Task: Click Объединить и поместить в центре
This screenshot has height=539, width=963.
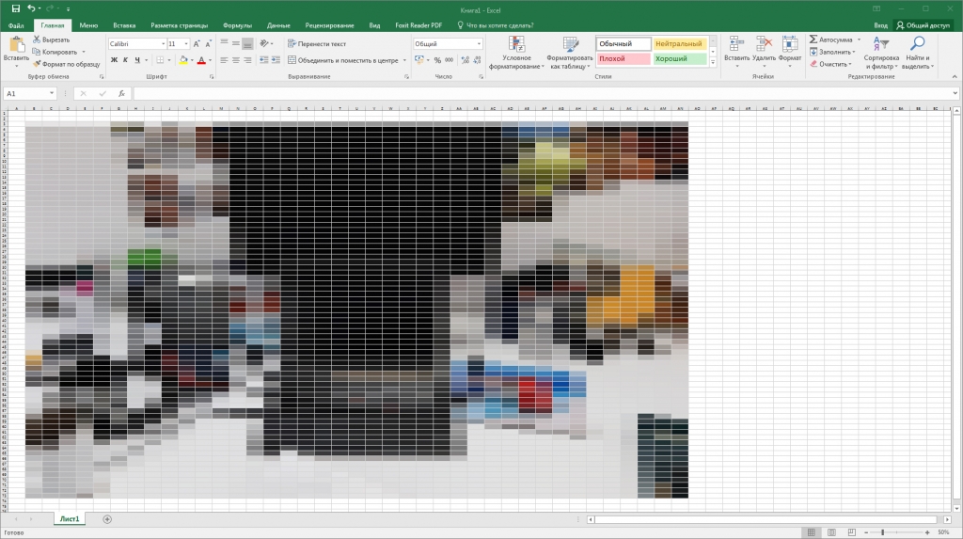Action: 342,60
